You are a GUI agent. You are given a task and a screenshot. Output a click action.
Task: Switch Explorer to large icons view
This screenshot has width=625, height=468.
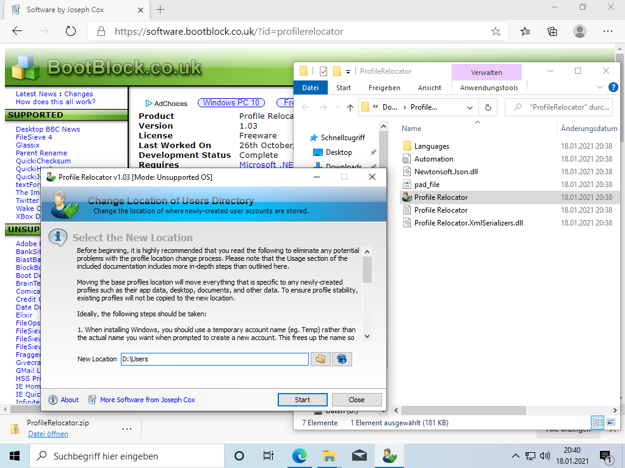(x=610, y=422)
